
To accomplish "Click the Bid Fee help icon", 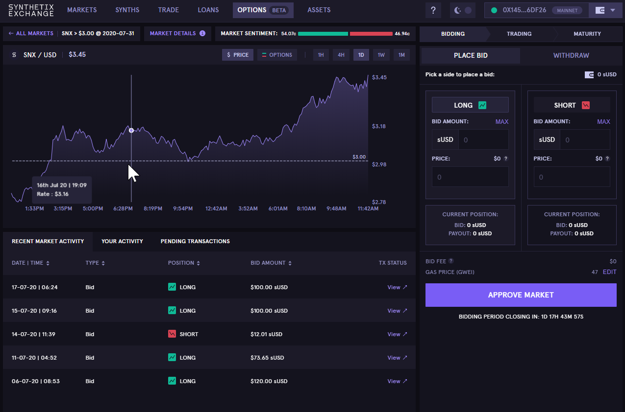I will click(x=451, y=261).
